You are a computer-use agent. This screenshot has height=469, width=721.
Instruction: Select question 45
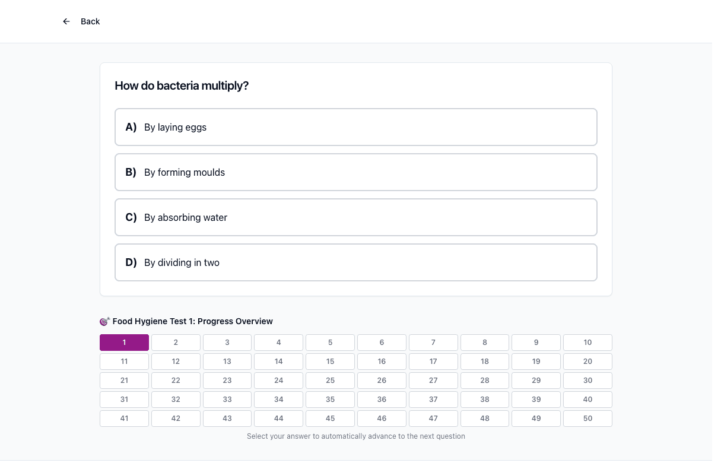[x=331, y=419]
